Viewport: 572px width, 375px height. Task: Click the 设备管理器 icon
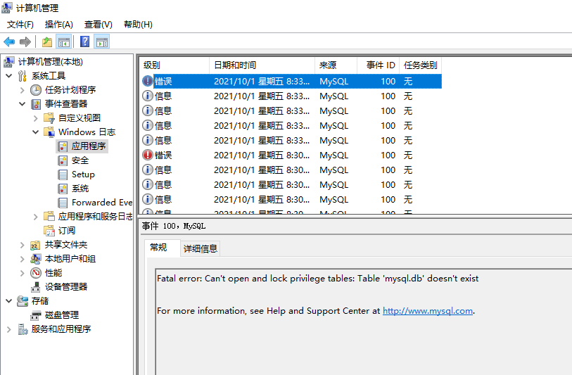(x=35, y=287)
